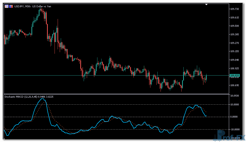Click the -10.0000 indicator level label

click(x=234, y=129)
